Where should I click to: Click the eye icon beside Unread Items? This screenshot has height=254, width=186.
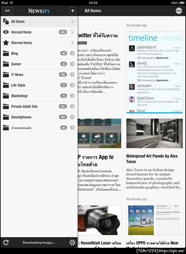[x=6, y=32]
